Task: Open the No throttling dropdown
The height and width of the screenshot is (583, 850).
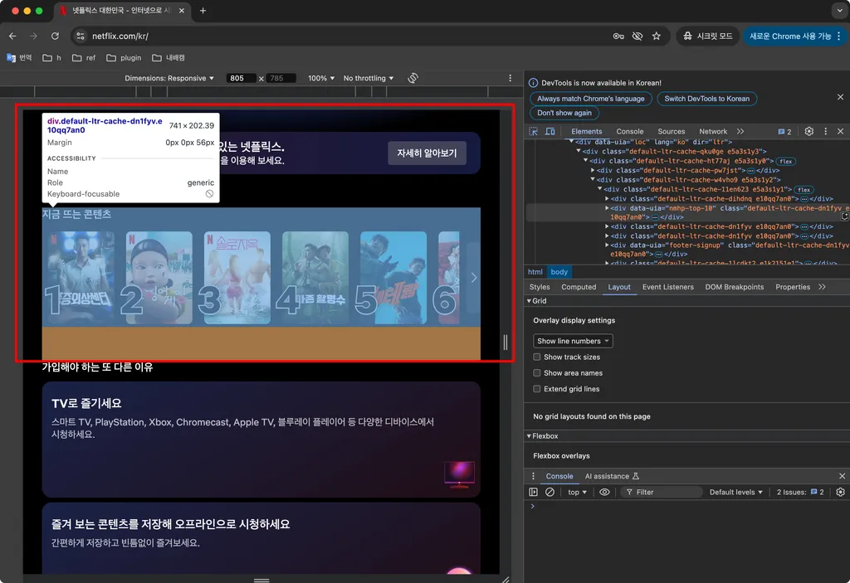Action: [368, 78]
